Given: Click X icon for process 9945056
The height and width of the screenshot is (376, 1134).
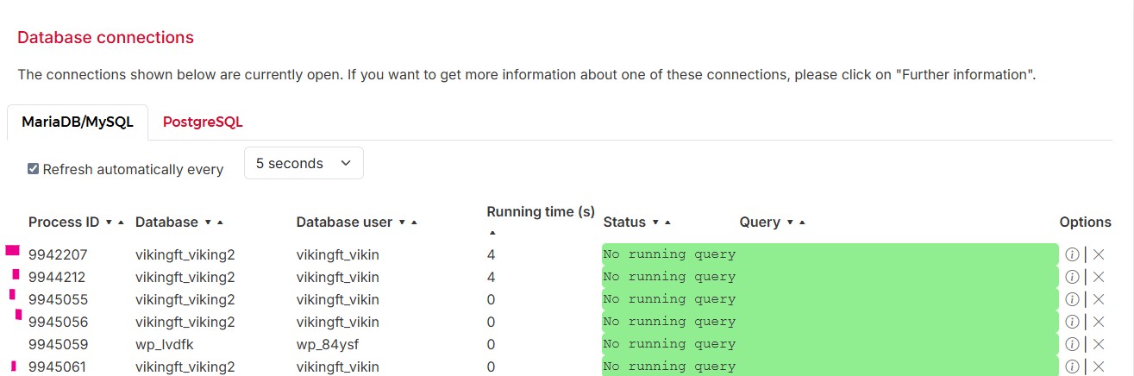Looking at the screenshot, I should coord(1099,322).
